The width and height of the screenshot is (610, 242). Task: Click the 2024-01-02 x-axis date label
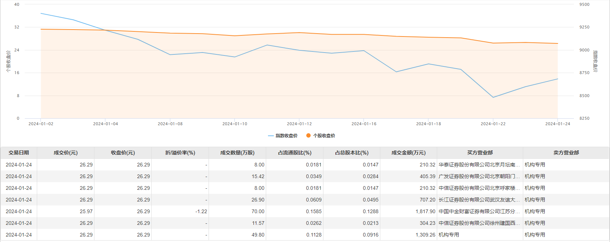click(x=41, y=124)
